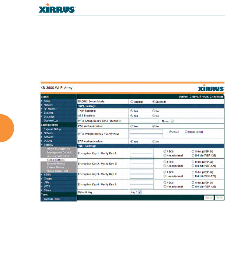Open Access Control List page

click(x=58, y=156)
